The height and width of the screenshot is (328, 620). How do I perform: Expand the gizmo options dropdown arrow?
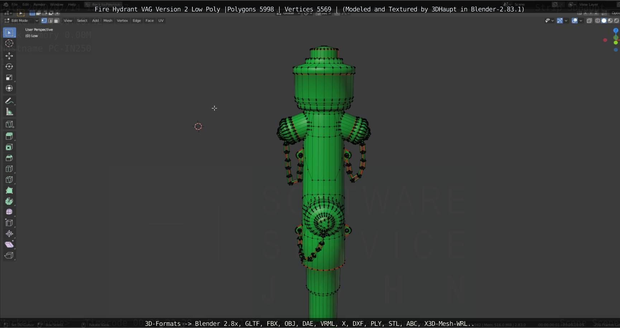pos(566,21)
